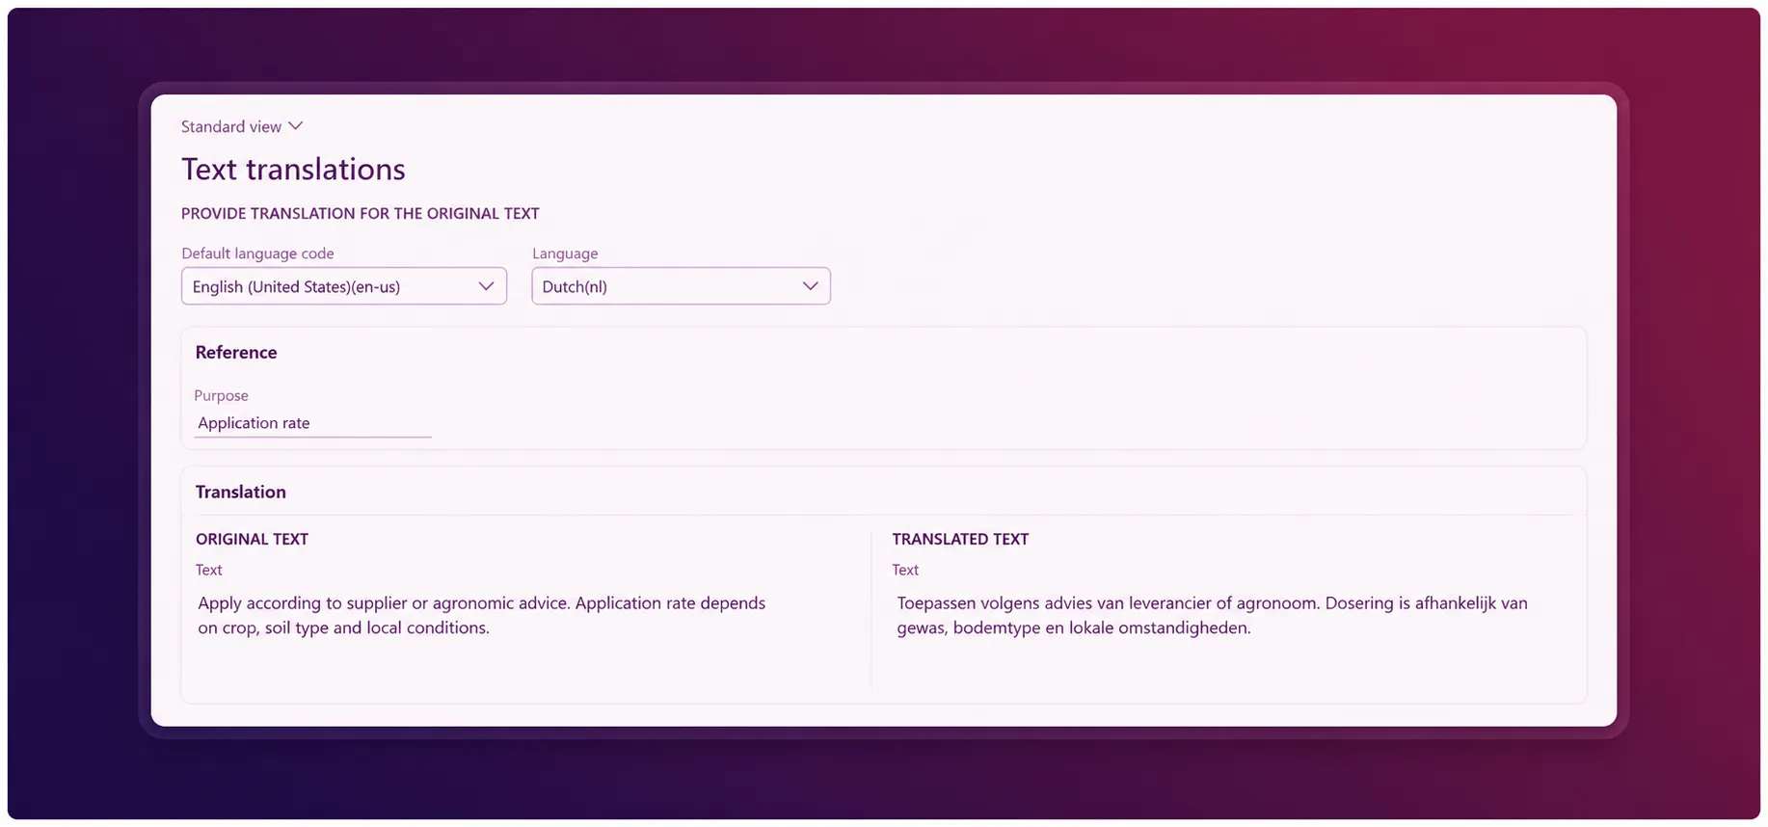Collapse the Reference section header
The width and height of the screenshot is (1768, 827).
tap(236, 353)
